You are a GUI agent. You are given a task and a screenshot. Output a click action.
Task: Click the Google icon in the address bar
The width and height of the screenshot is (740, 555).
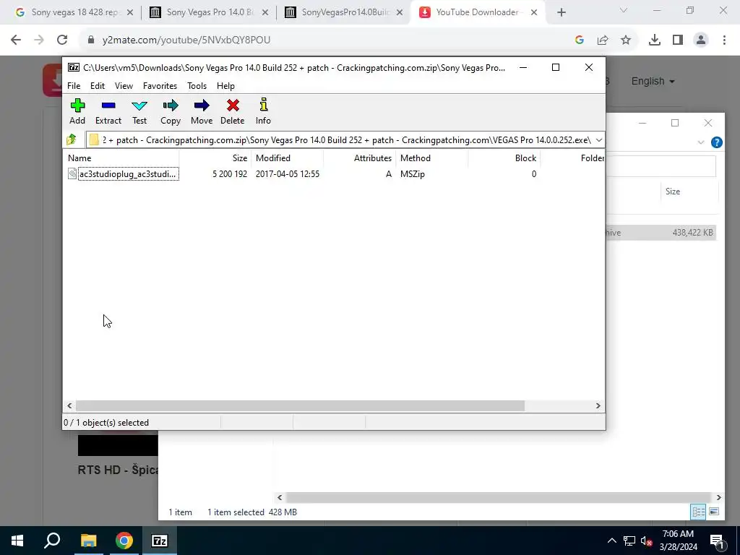580,40
